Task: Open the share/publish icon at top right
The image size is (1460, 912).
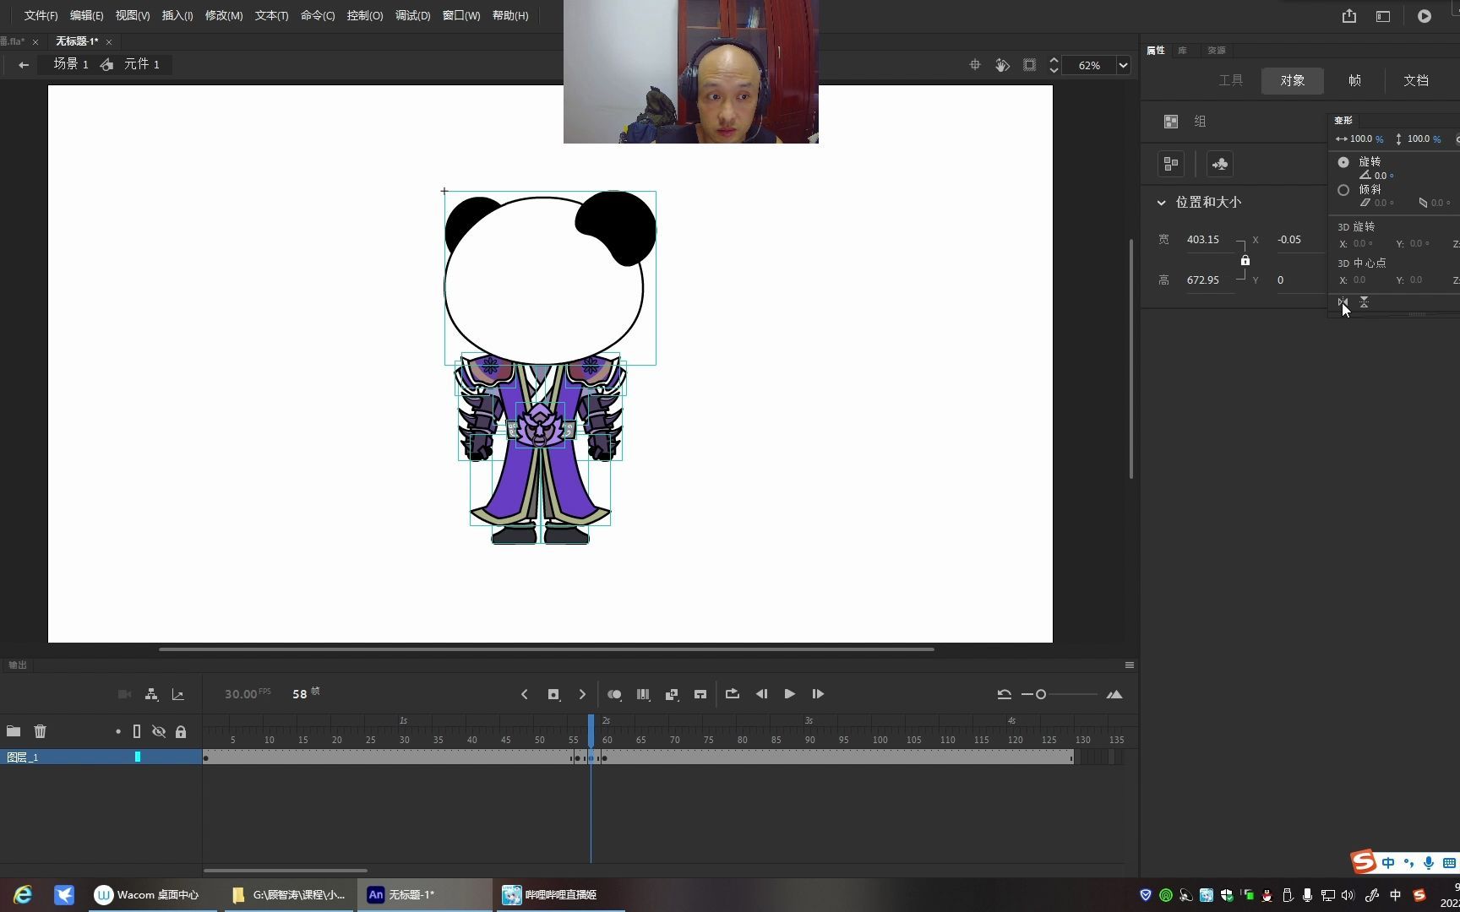Action: tap(1349, 16)
